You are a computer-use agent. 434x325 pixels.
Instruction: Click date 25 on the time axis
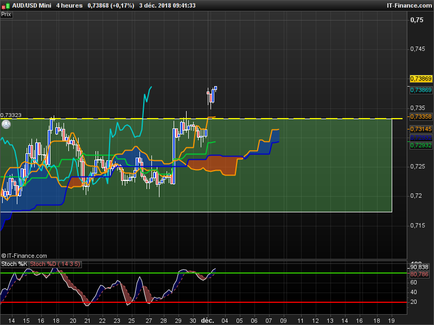(x=131, y=321)
